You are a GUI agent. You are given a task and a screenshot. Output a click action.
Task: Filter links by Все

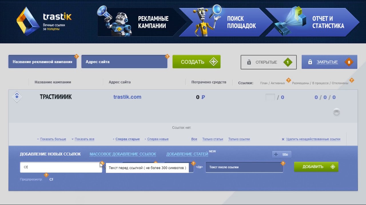194,139
